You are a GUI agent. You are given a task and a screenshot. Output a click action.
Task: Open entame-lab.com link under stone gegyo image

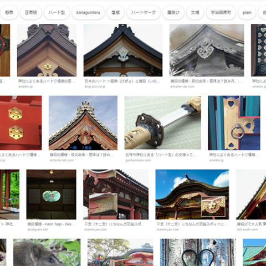(x=182, y=86)
